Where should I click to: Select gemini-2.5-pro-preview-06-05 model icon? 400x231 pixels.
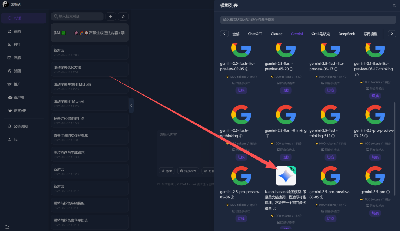click(x=330, y=176)
